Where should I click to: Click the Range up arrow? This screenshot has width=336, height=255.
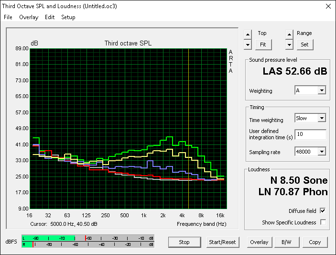click(x=289, y=34)
